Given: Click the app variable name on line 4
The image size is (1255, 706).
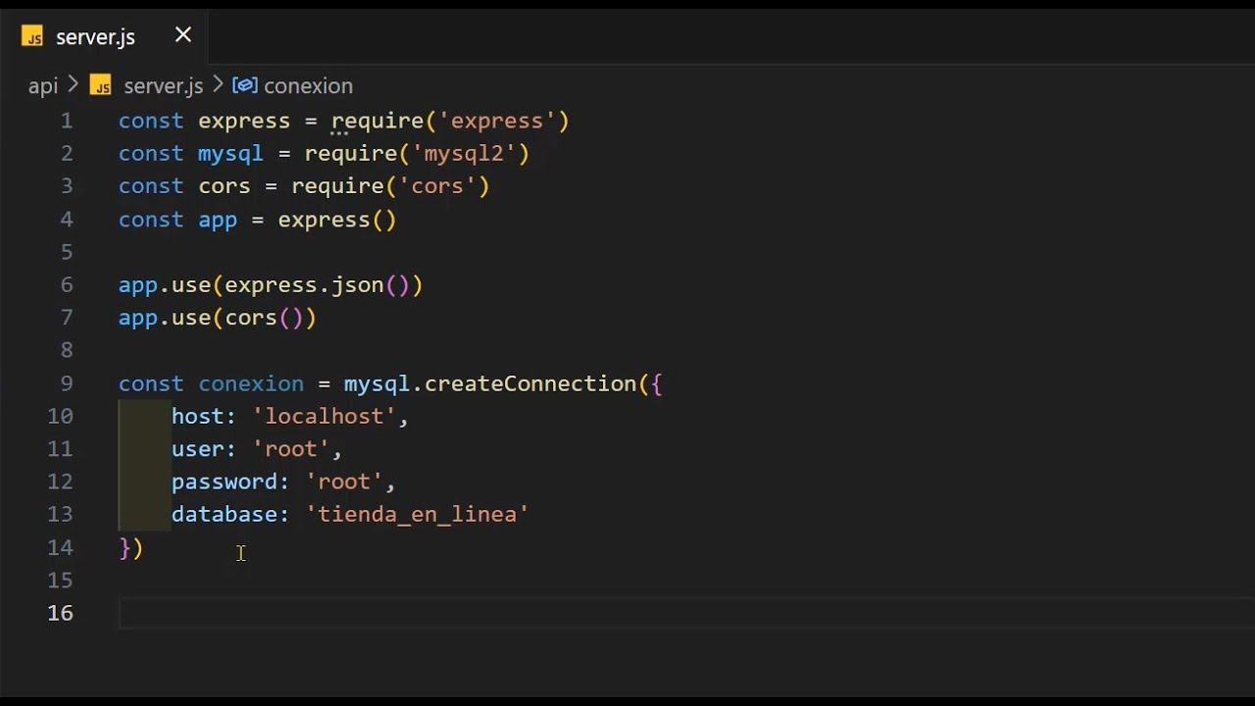Looking at the screenshot, I should 218,219.
